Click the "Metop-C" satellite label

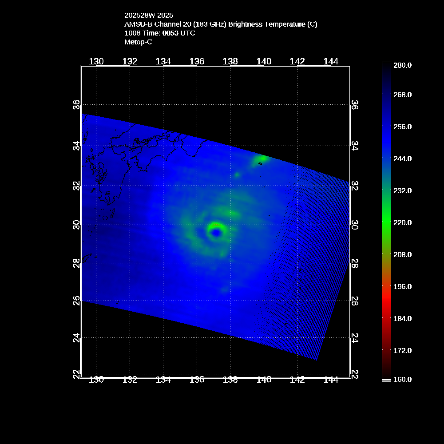(138, 42)
